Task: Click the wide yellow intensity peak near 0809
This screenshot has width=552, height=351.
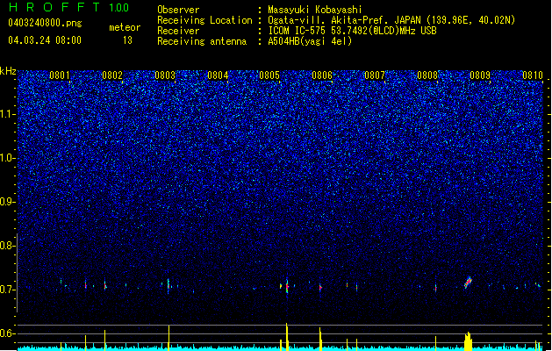Action: coord(468,341)
